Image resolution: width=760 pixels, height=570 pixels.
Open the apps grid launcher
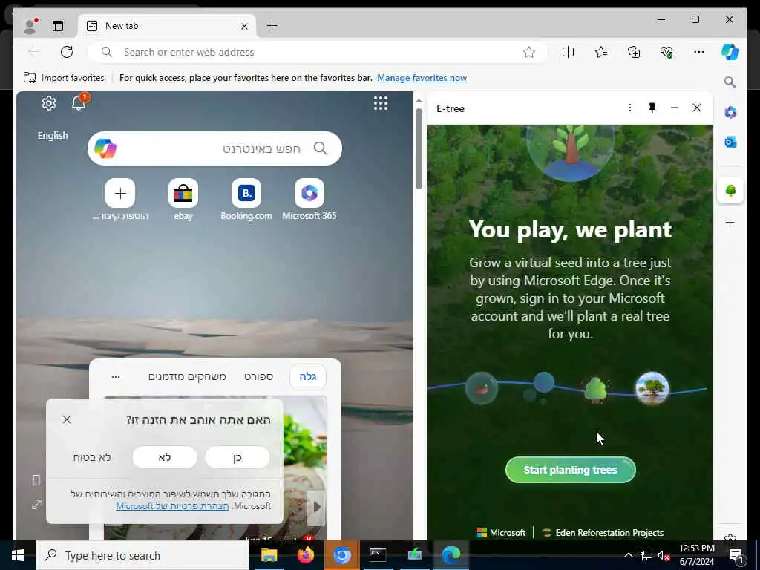(x=381, y=103)
